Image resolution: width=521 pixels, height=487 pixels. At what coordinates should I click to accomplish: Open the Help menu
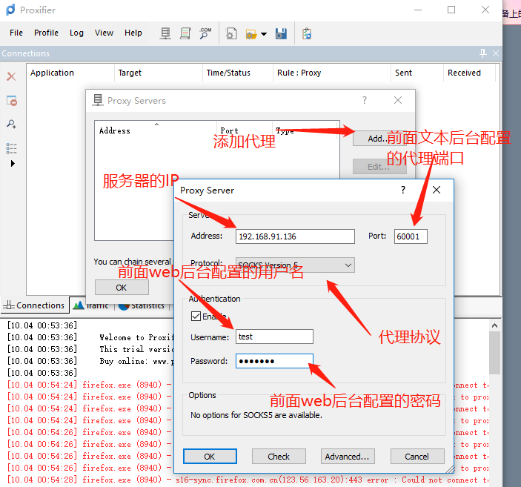[x=133, y=33]
